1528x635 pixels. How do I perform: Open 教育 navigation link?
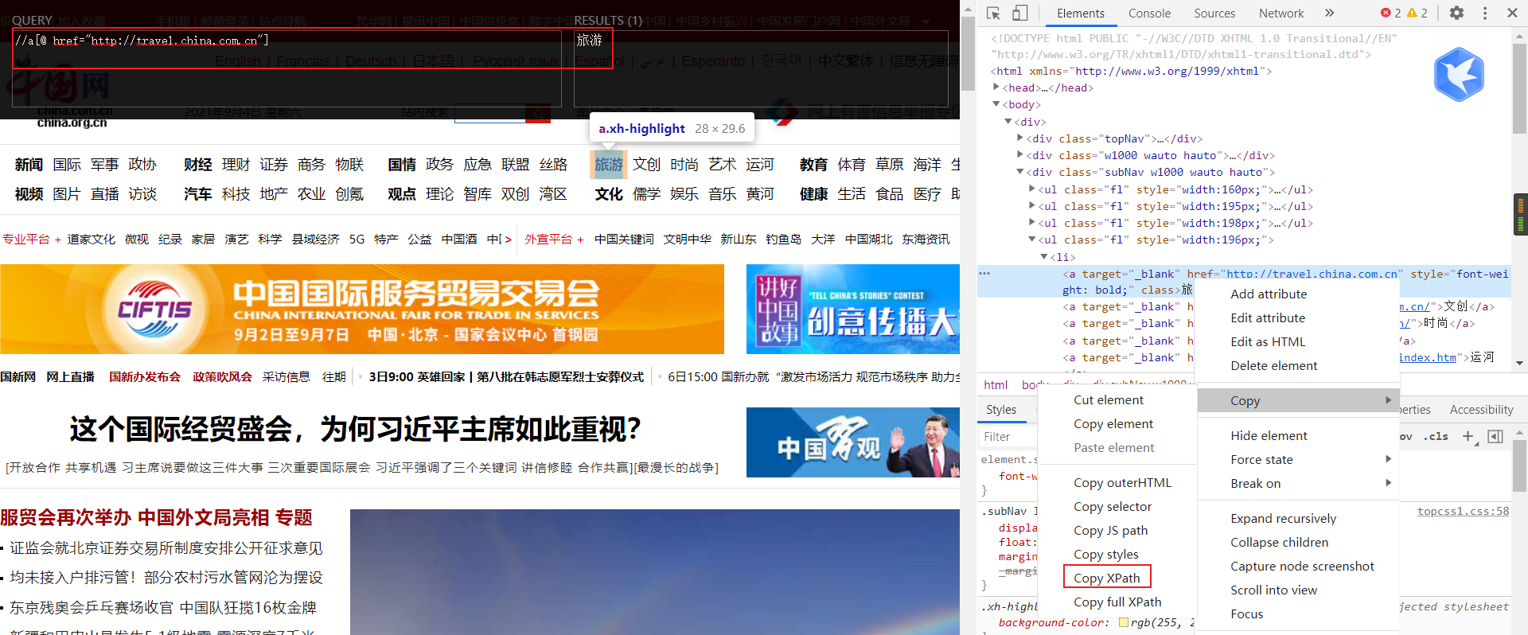[x=813, y=164]
